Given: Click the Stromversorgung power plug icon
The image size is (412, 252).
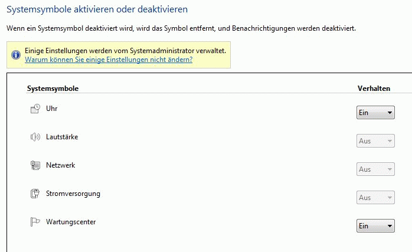Looking at the screenshot, I should click(35, 194).
